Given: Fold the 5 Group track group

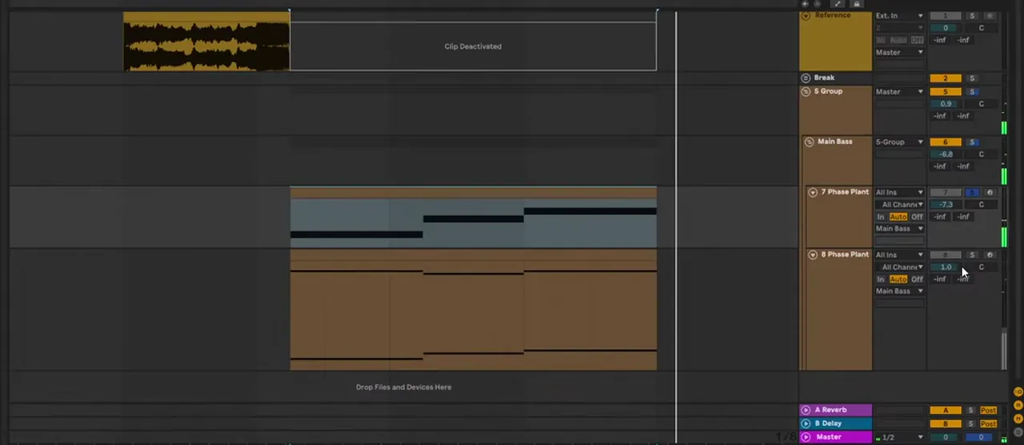Looking at the screenshot, I should (x=806, y=91).
